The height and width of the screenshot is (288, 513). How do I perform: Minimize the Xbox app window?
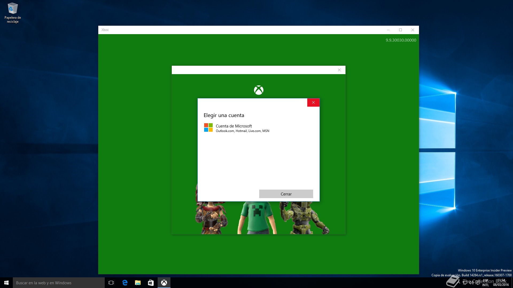coord(388,30)
